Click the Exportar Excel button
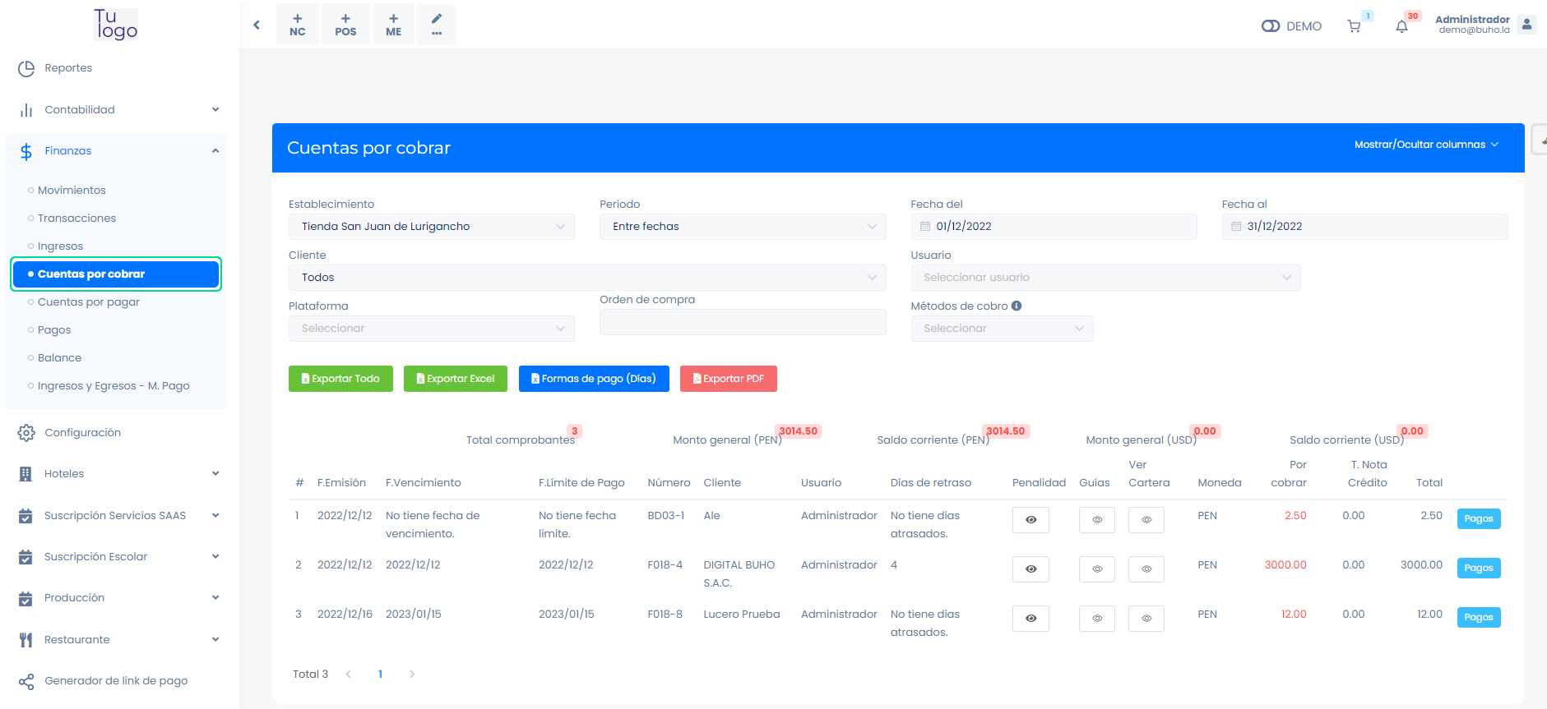Viewport: 1547px width, 709px height. [x=455, y=379]
